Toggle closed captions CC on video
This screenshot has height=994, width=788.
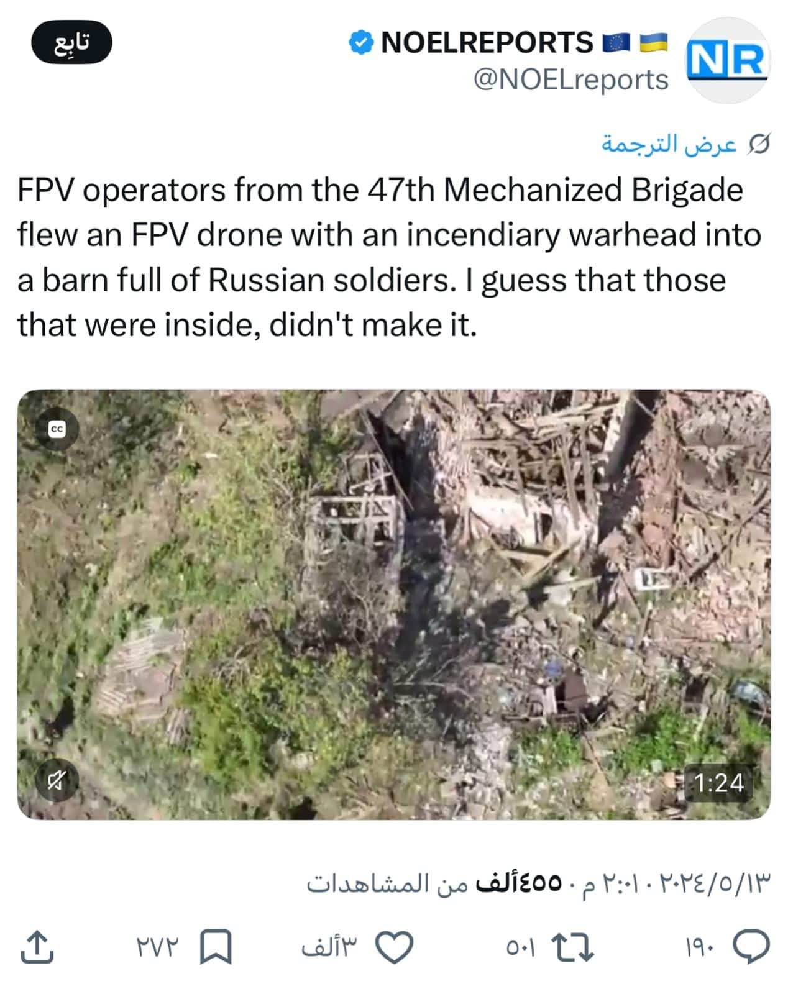click(57, 429)
